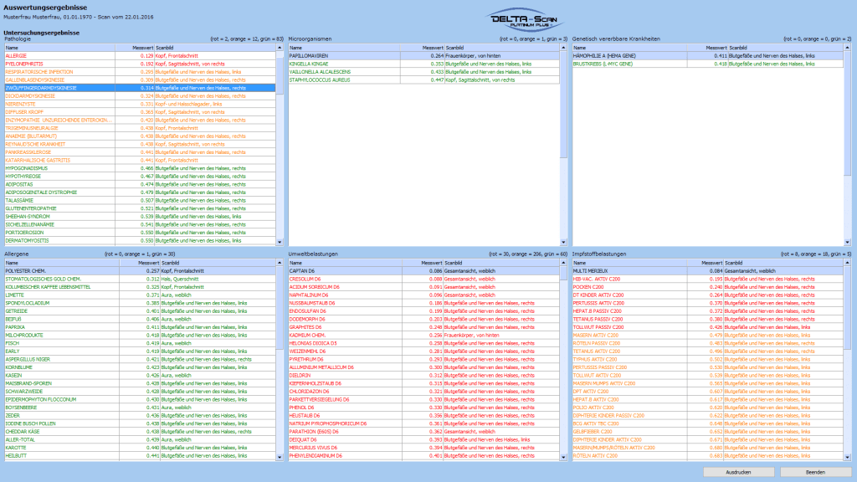Click scroll-up arrow in Pathologie table

point(280,49)
